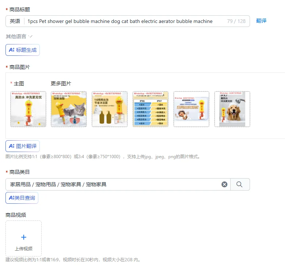This screenshot has width=285, height=274.
Task: Click the 主图 label
Action: tap(19, 84)
